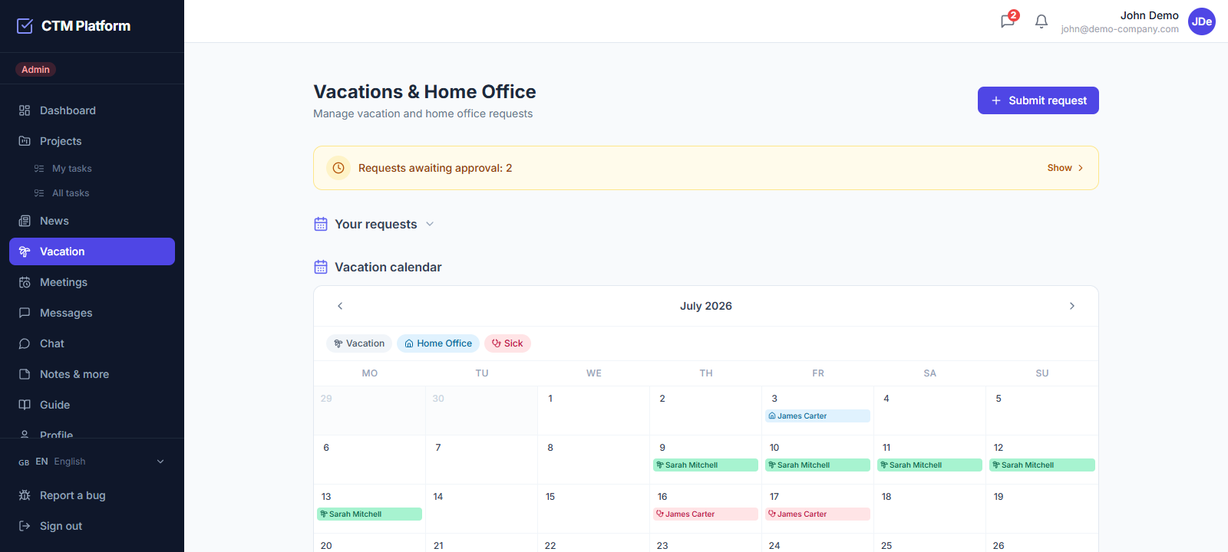Open Sarah Mitchell vacation on July 10

pyautogui.click(x=817, y=465)
